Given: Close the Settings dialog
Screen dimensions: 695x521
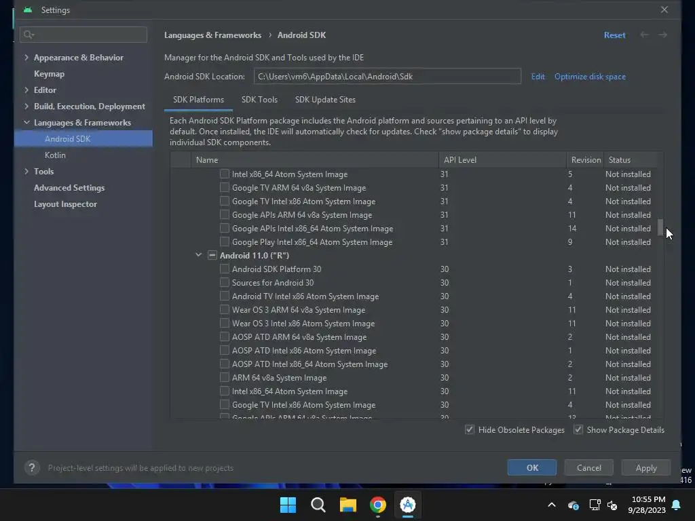Looking at the screenshot, I should [664, 9].
